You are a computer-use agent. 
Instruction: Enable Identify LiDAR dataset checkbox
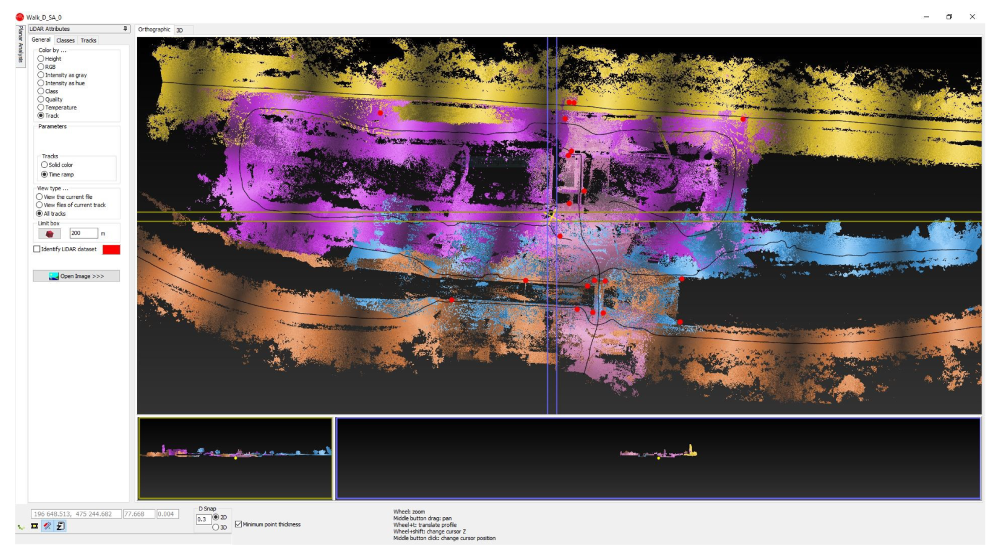tap(37, 249)
